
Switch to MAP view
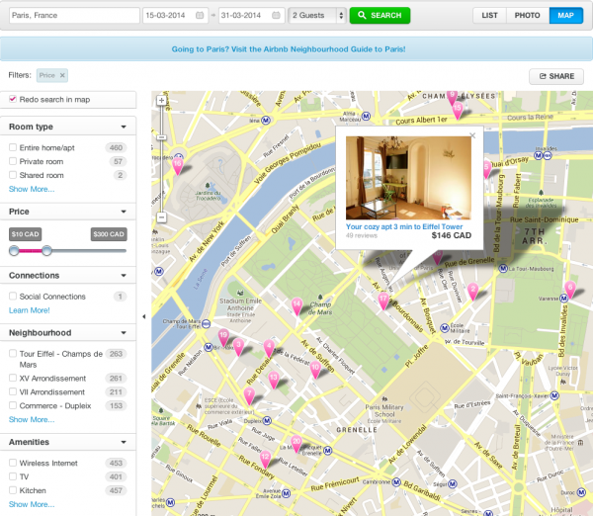565,16
